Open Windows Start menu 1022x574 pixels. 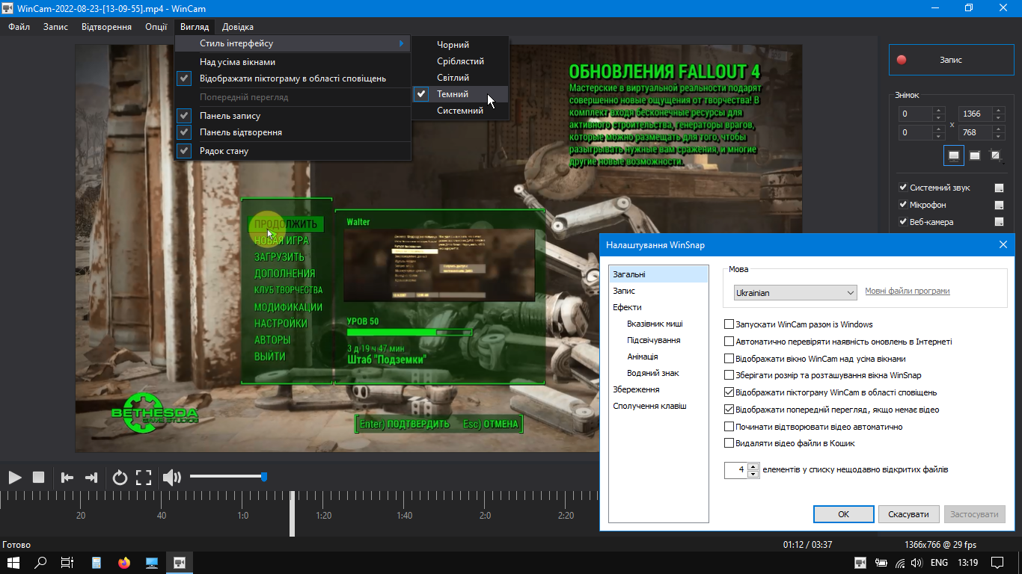tap(13, 563)
